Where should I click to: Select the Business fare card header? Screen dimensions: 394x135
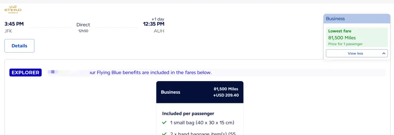pyautogui.click(x=200, y=92)
